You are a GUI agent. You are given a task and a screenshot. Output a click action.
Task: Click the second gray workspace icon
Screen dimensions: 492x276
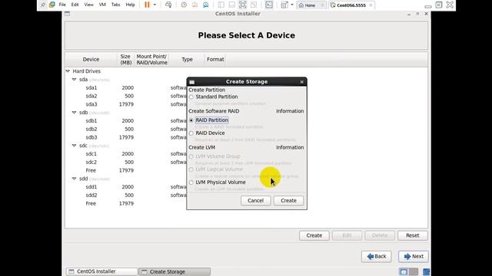pos(414,271)
